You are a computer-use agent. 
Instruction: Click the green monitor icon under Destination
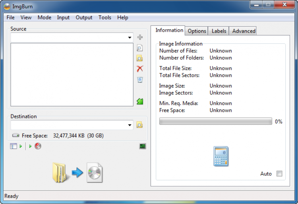(x=143, y=146)
